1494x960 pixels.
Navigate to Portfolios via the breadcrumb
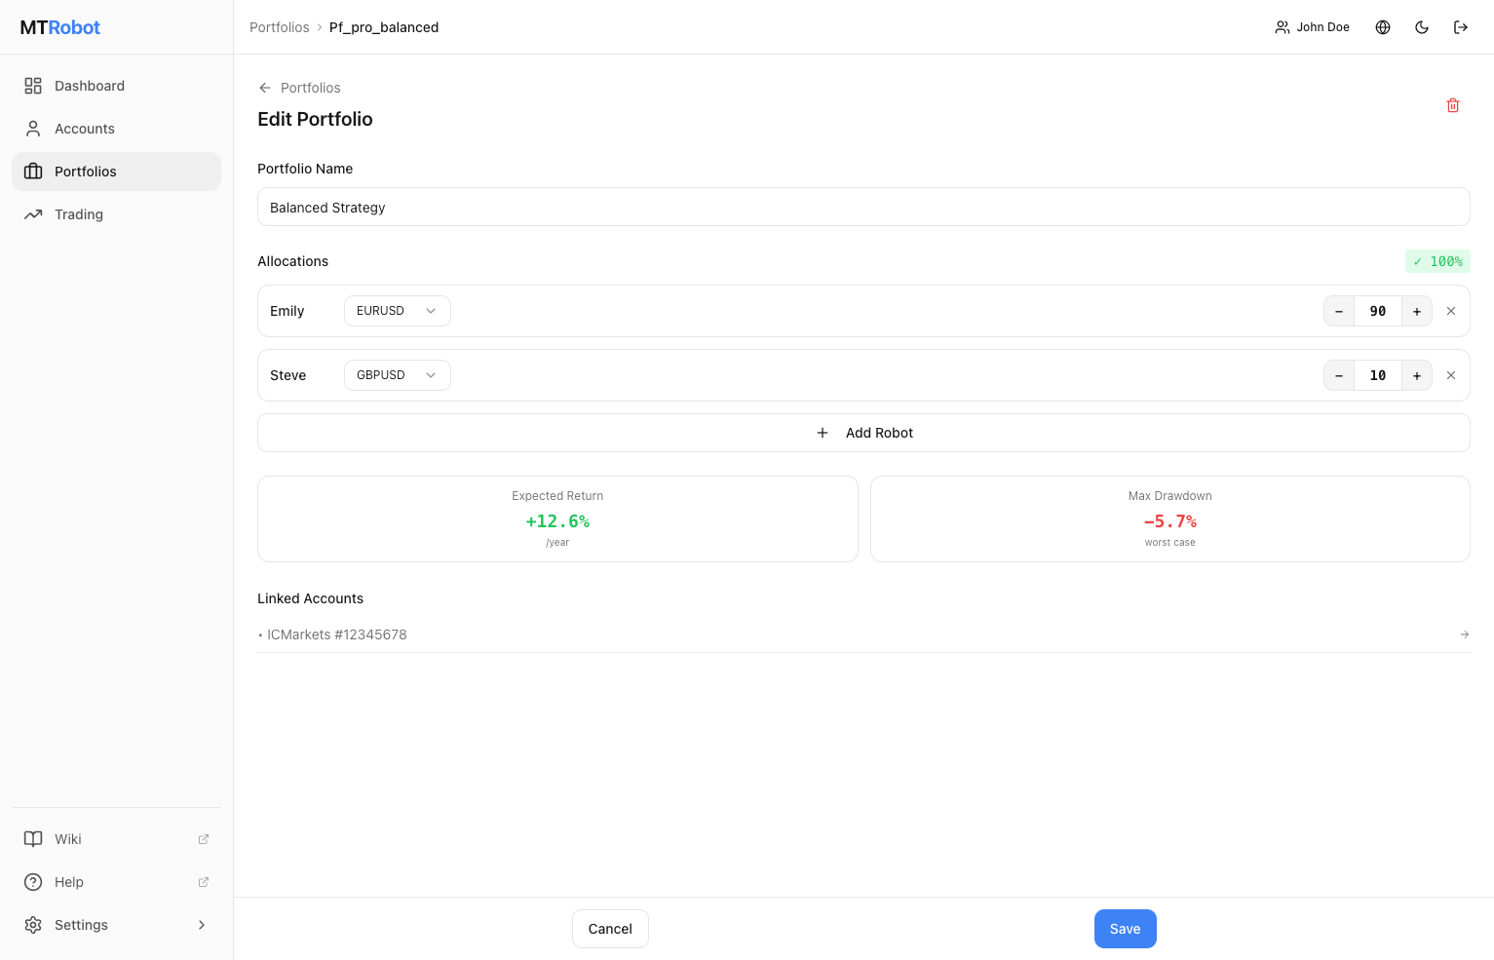coord(279,26)
